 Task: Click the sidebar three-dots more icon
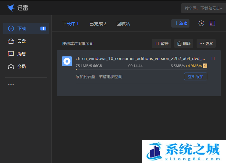click(x=11, y=85)
